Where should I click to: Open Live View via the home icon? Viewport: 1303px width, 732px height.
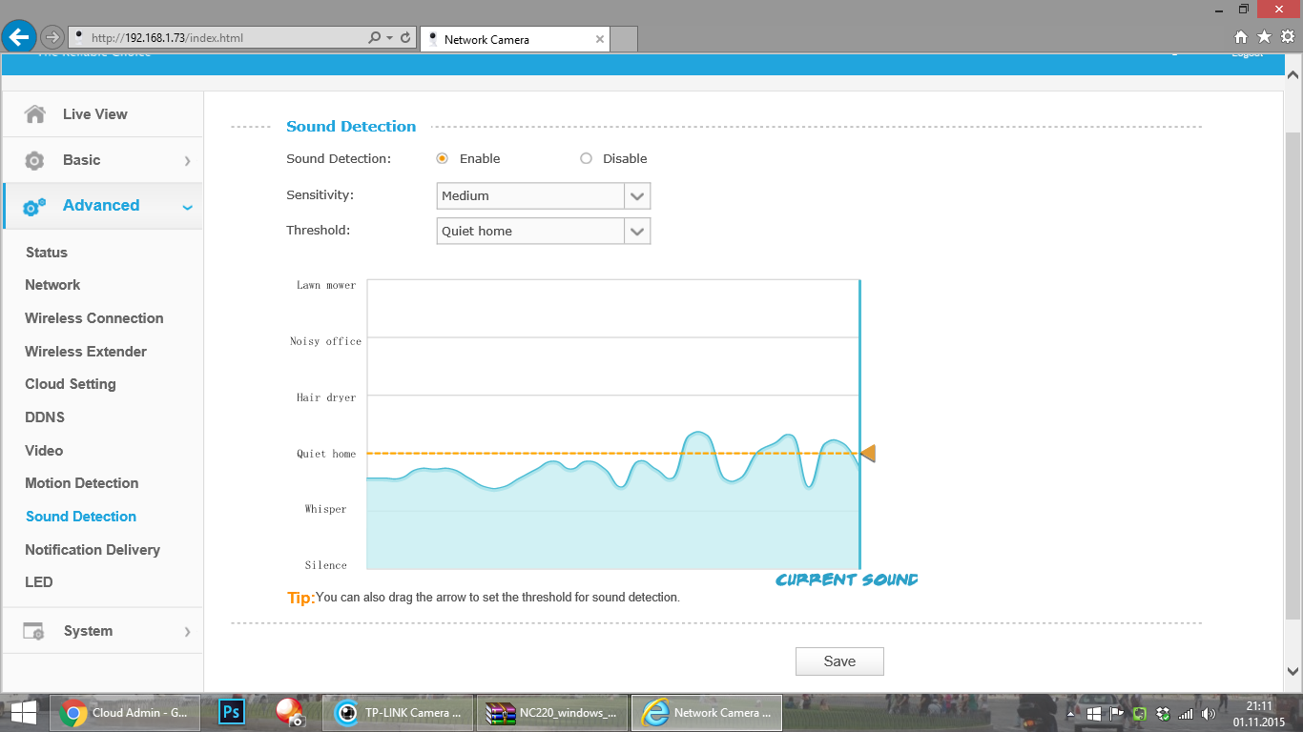[35, 114]
